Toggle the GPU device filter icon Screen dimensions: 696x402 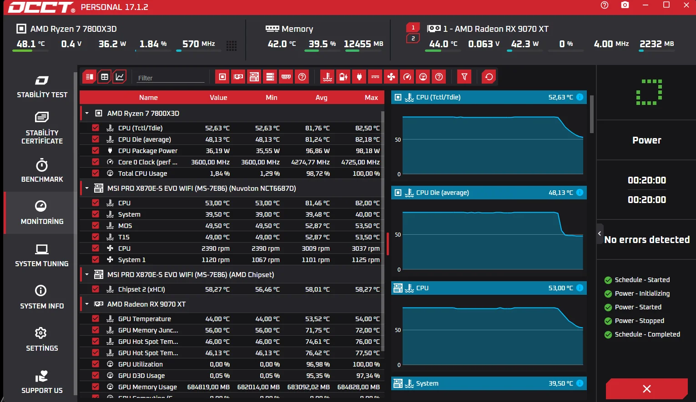[238, 77]
